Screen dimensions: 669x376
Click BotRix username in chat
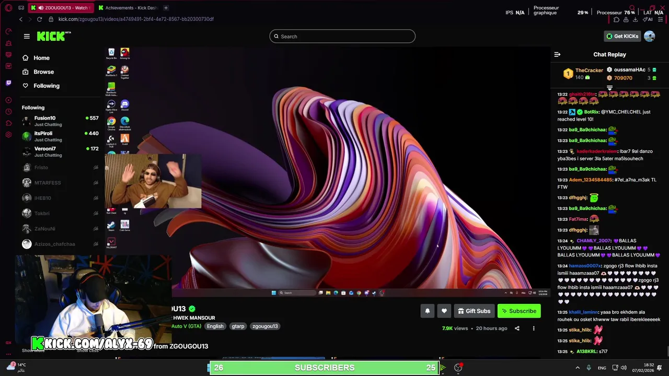(591, 112)
